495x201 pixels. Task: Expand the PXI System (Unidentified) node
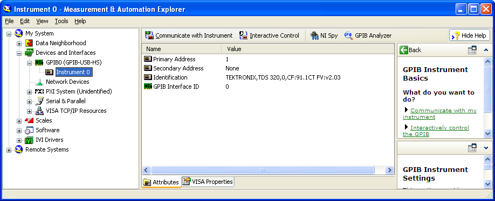tap(29, 92)
